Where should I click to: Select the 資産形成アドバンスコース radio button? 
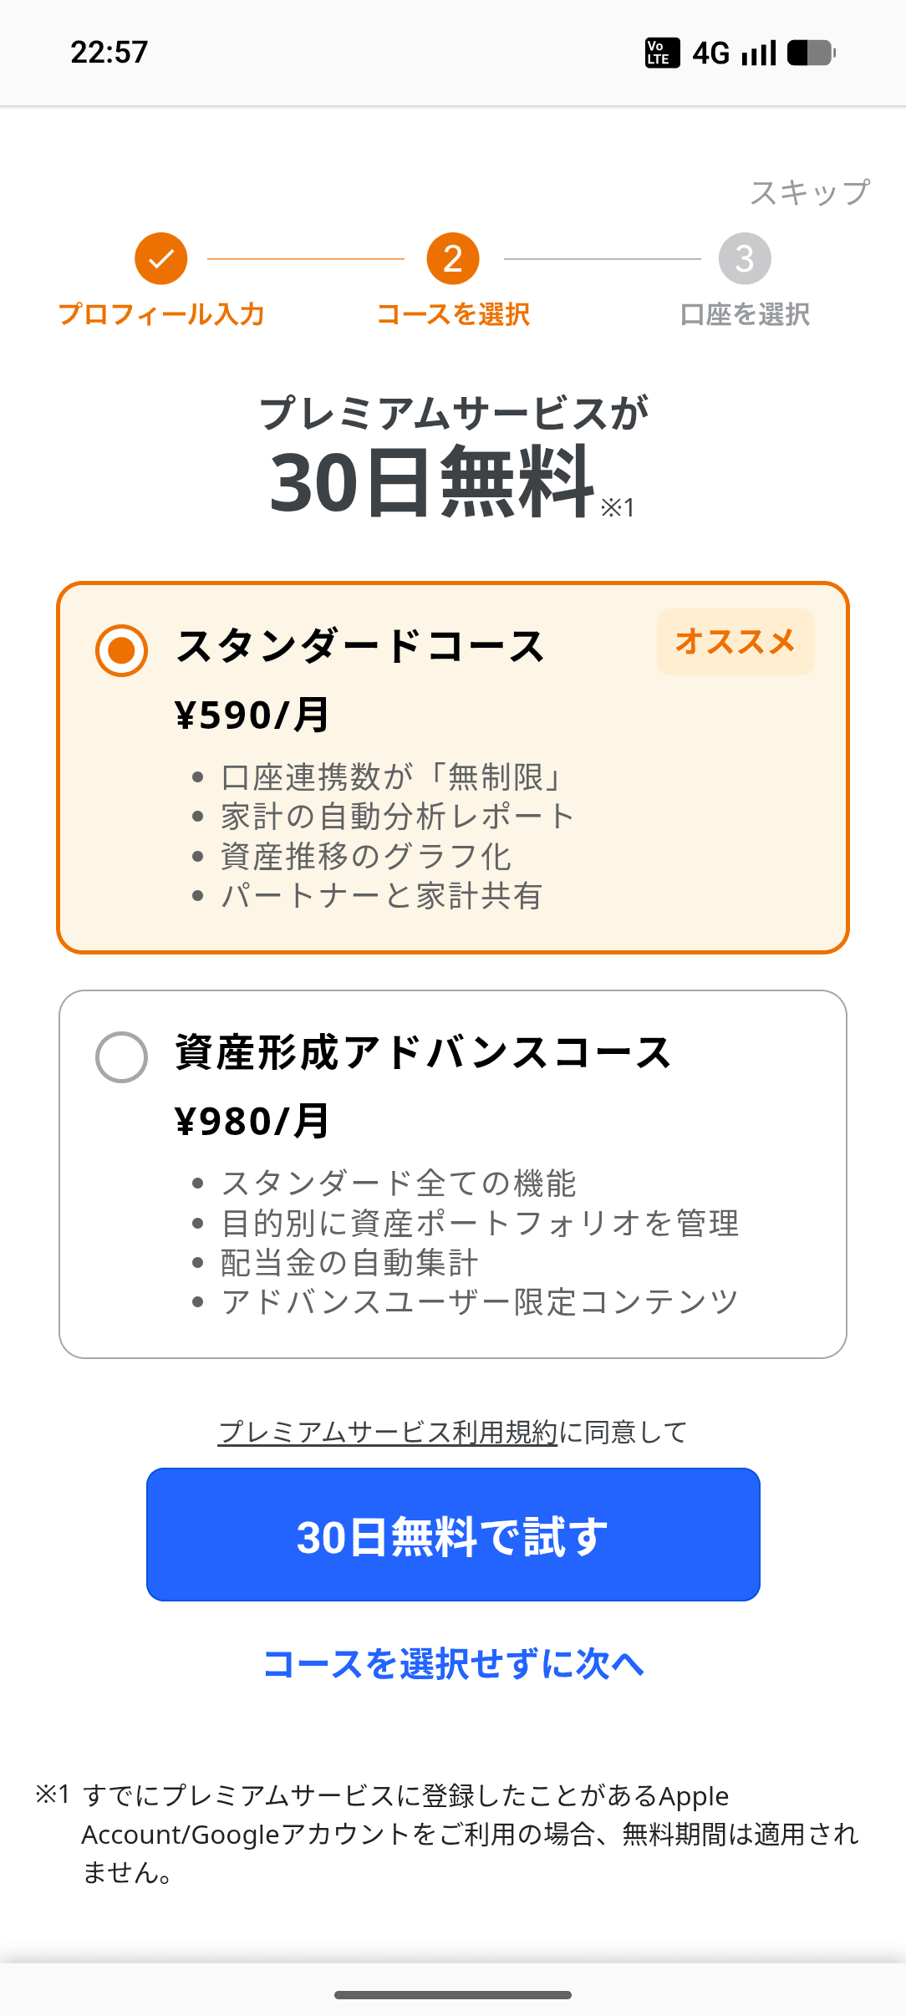[122, 1056]
